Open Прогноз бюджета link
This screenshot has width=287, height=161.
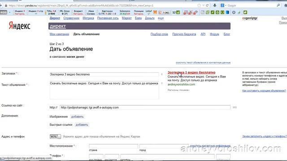pyautogui.click(x=184, y=34)
